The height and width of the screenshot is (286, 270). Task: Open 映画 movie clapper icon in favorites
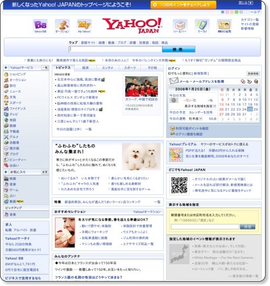coord(6,179)
